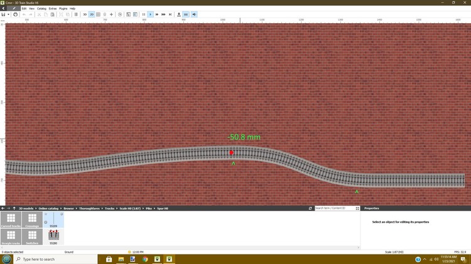Image resolution: width=471 pixels, height=264 pixels.
Task: Click the skip to end button
Action: coord(170,14)
